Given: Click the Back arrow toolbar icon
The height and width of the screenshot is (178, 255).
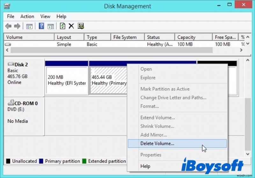Looking at the screenshot, I should [x=8, y=26].
